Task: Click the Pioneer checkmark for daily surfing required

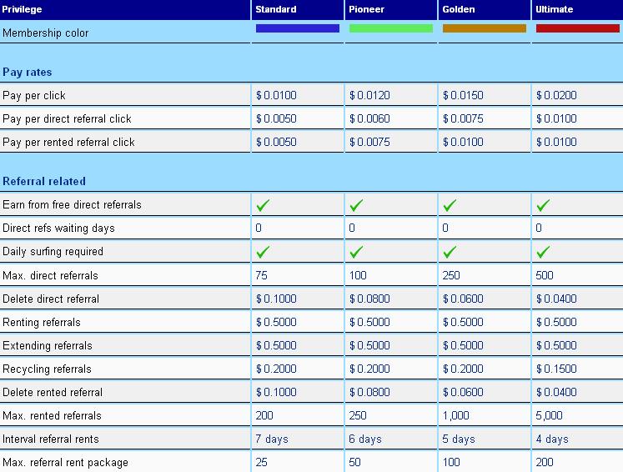Action: 356,252
